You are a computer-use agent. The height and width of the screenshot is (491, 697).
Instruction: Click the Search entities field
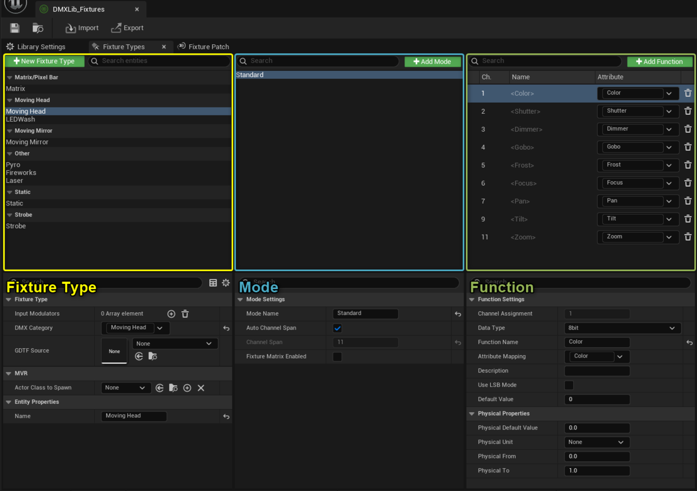(x=159, y=61)
